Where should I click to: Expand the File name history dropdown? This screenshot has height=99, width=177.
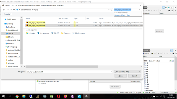(111, 72)
